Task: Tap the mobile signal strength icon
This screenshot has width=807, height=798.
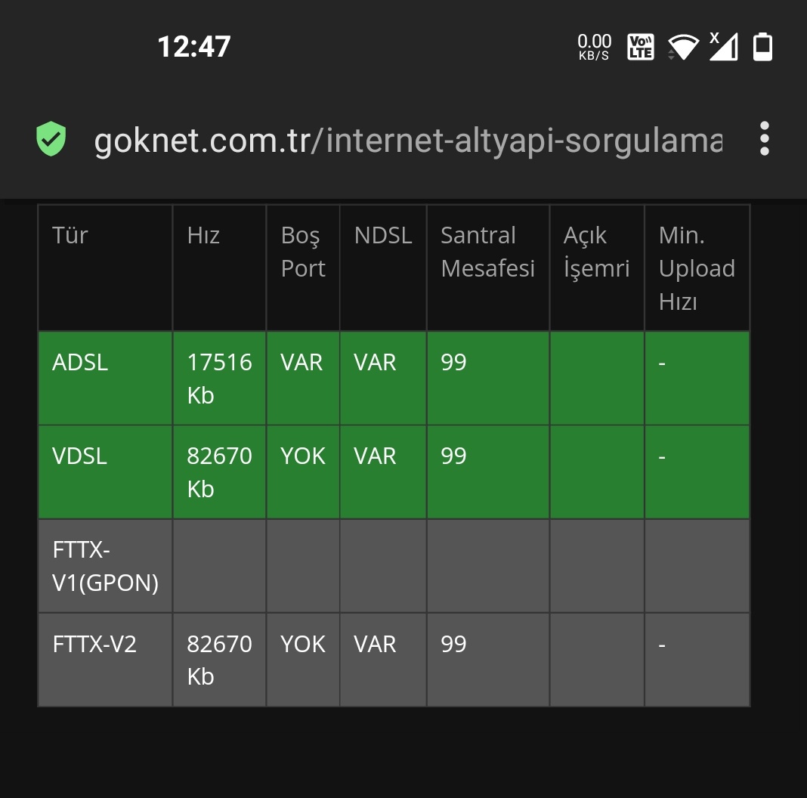Action: [x=724, y=46]
